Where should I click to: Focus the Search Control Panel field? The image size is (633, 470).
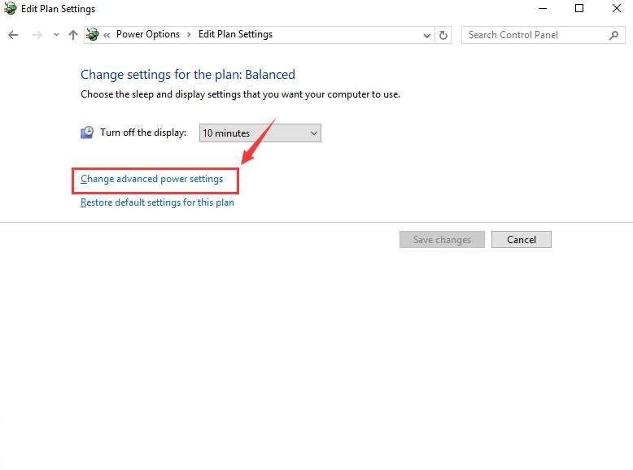pos(533,35)
